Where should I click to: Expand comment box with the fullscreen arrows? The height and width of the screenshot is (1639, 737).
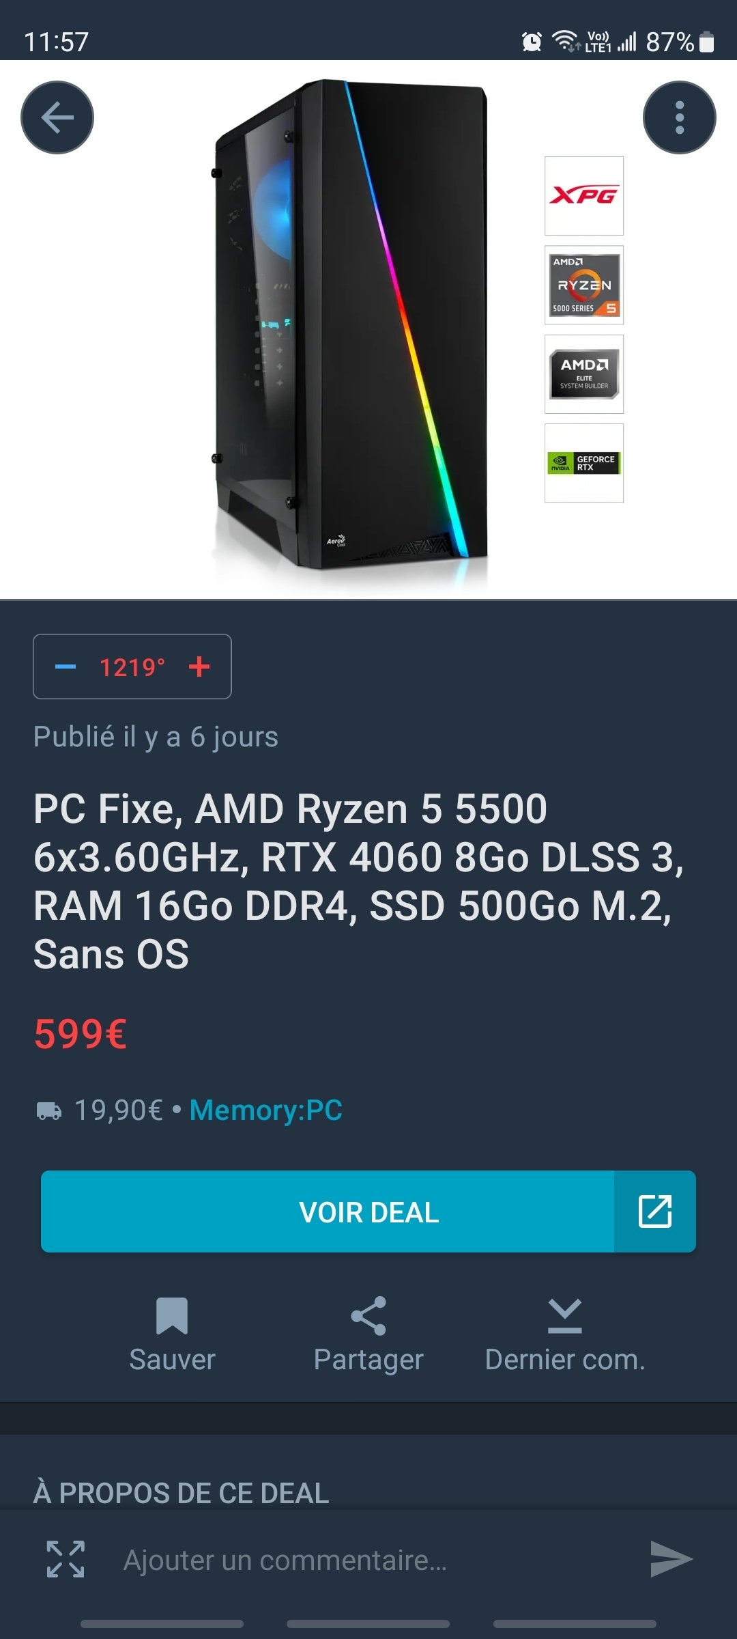tap(66, 1559)
